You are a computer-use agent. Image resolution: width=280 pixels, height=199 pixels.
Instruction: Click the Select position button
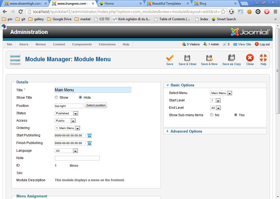96,105
